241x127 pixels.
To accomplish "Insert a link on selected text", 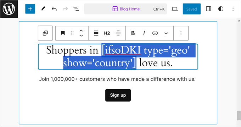I will click(x=155, y=33).
